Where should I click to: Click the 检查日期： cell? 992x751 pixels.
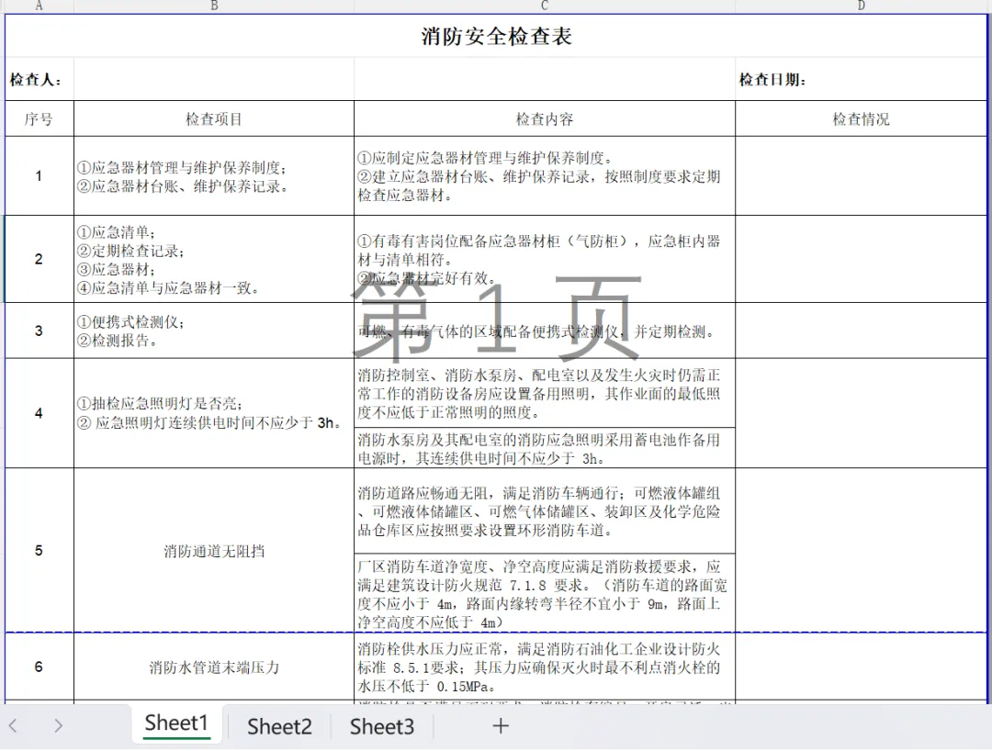861,79
